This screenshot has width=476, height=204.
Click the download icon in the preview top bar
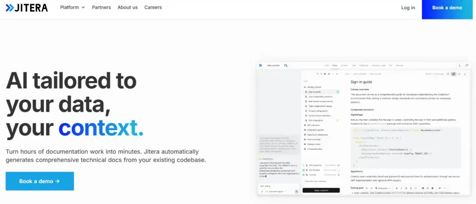(459, 65)
